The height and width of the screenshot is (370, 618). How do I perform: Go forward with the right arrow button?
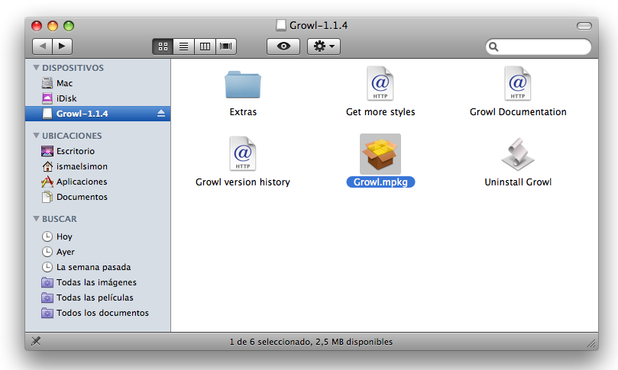tap(63, 47)
